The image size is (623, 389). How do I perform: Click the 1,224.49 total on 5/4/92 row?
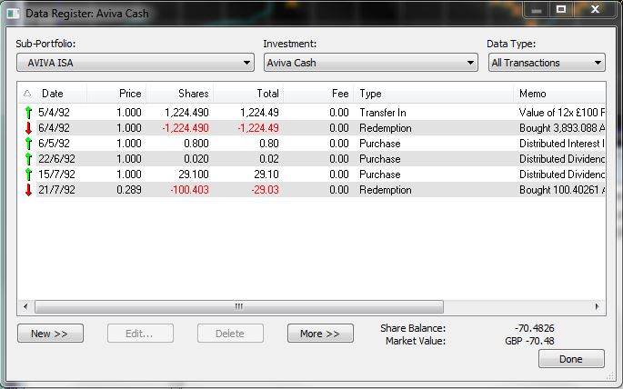point(259,113)
